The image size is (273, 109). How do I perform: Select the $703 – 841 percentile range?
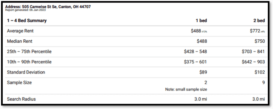click(253, 52)
